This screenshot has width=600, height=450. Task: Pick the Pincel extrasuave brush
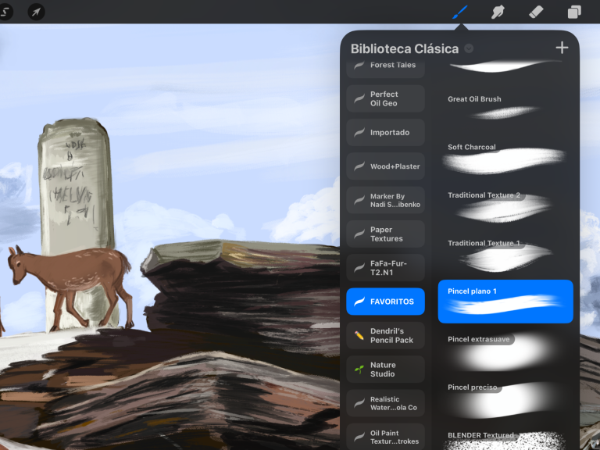(x=505, y=350)
